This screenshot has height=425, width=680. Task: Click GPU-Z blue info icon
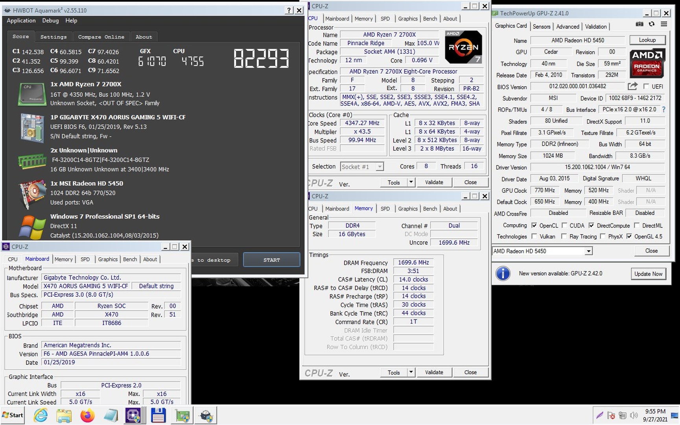[x=503, y=273]
